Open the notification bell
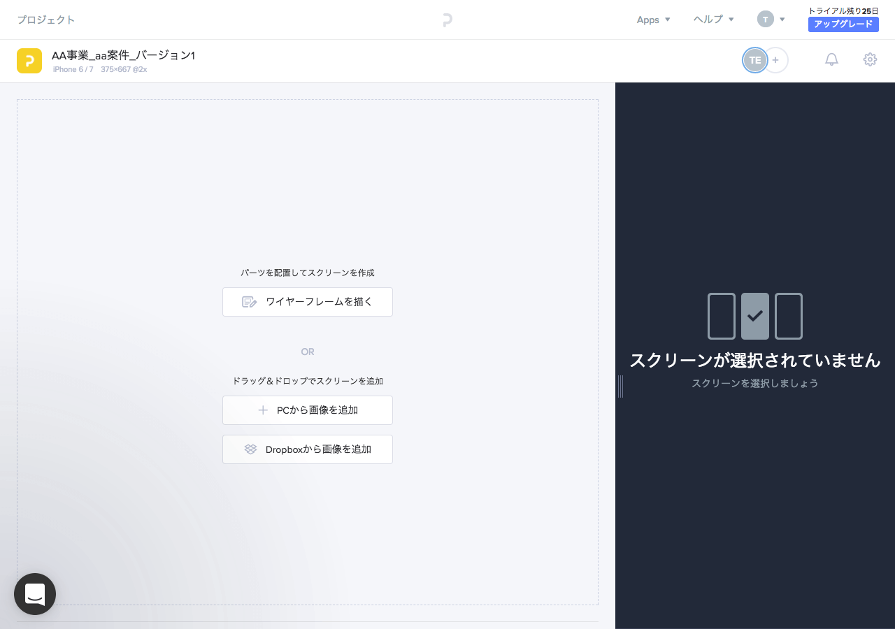Image resolution: width=895 pixels, height=629 pixels. [831, 59]
